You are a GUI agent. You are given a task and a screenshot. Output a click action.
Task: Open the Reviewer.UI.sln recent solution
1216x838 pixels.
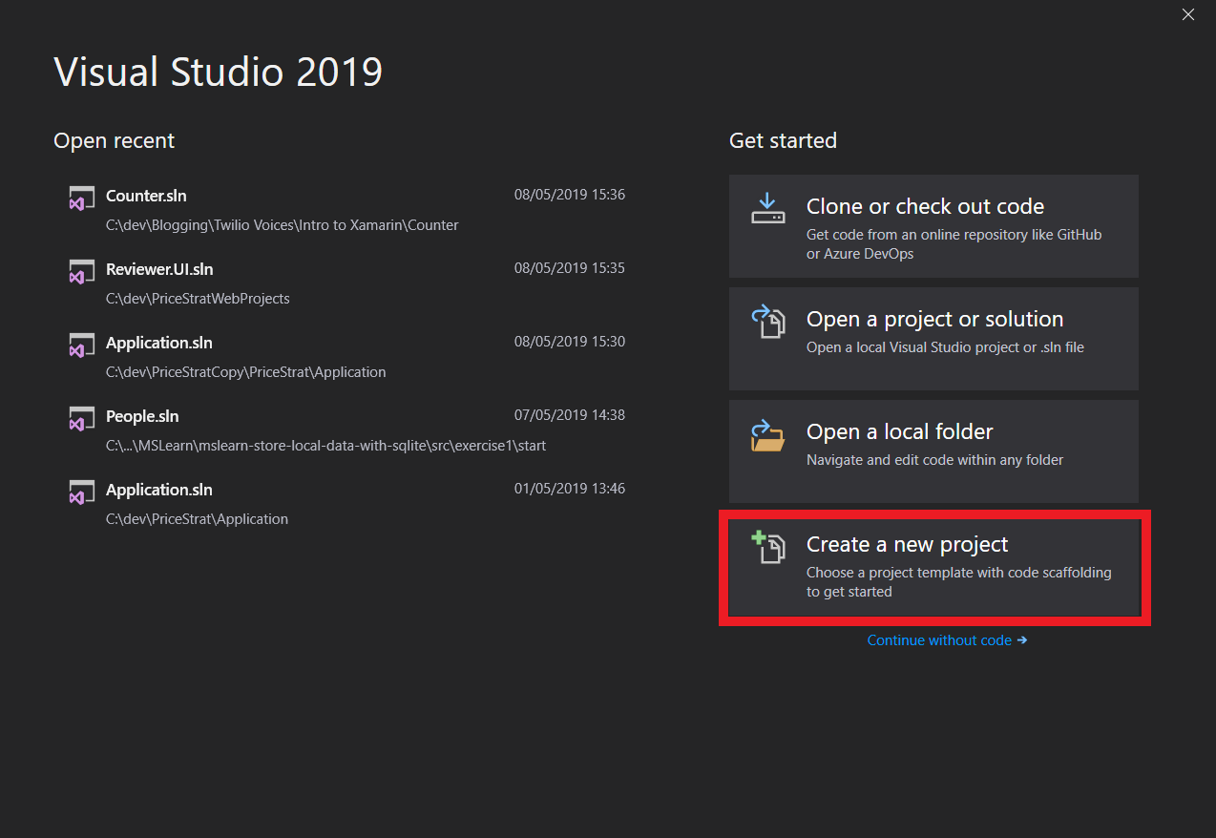click(347, 283)
